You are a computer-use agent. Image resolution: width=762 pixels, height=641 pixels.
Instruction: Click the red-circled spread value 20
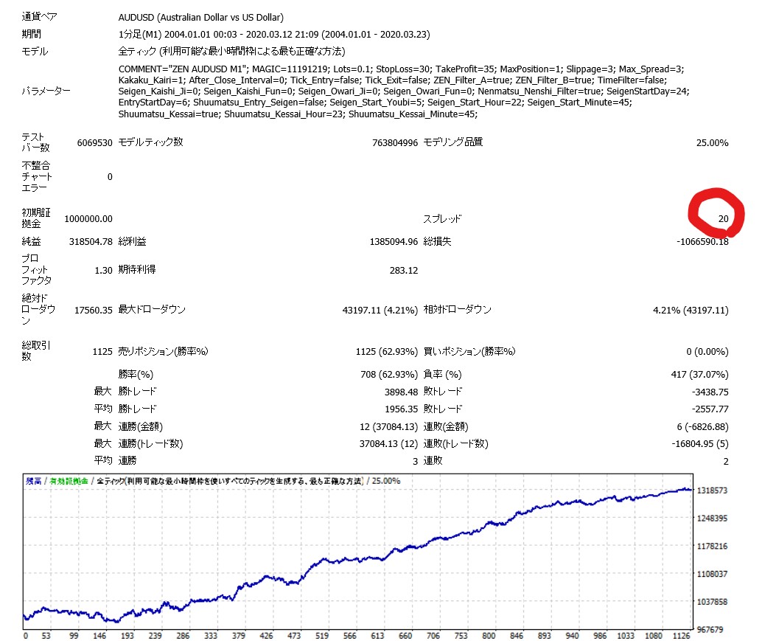(x=723, y=219)
